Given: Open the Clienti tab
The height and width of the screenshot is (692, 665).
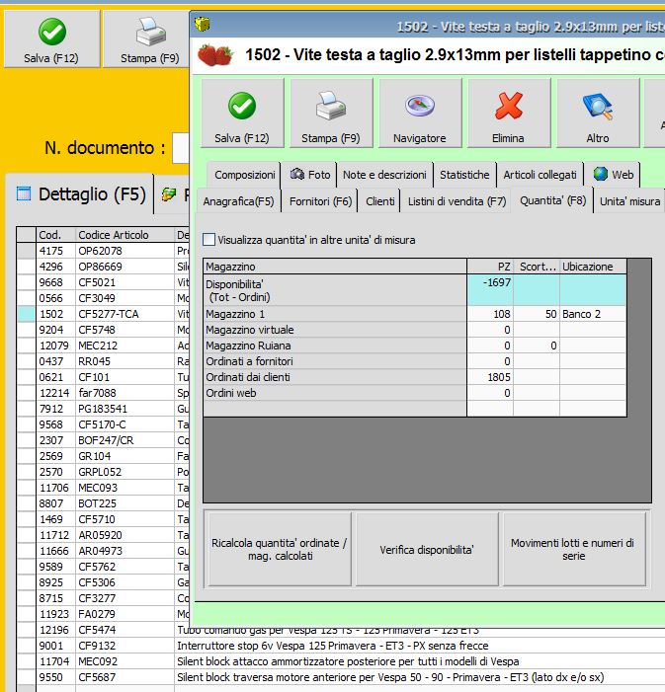Looking at the screenshot, I should [380, 201].
